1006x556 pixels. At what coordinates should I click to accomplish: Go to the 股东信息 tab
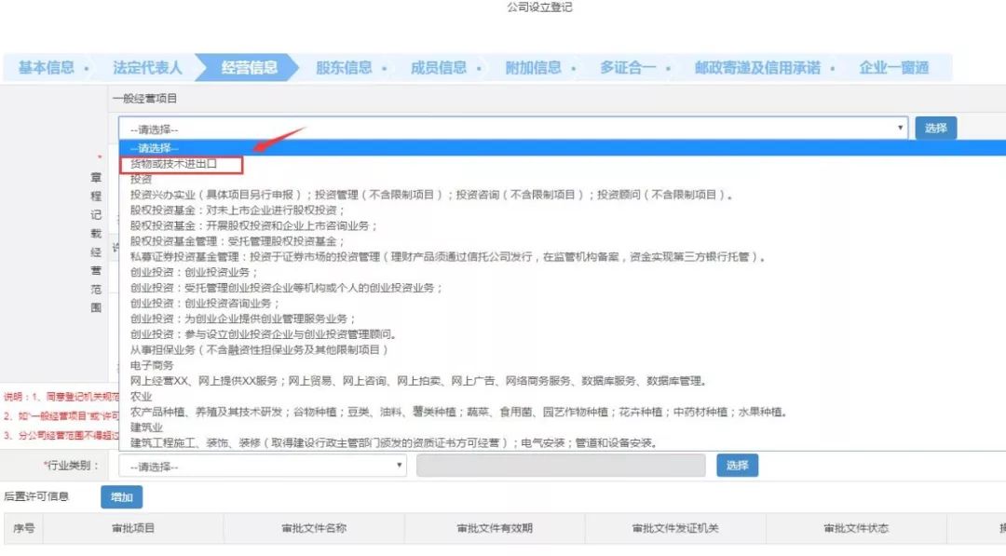344,68
